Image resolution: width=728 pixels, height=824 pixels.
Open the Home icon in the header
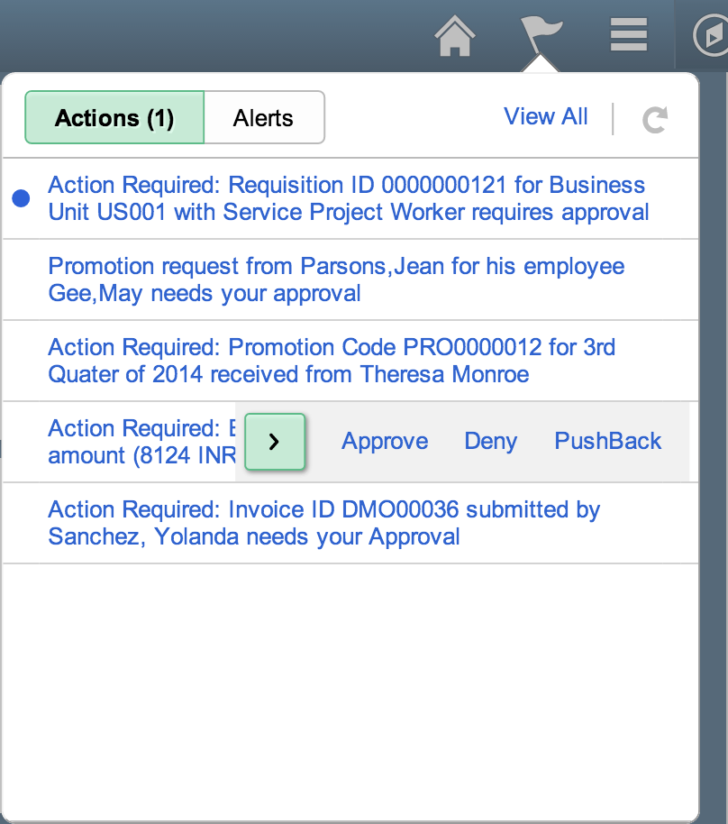click(x=455, y=34)
